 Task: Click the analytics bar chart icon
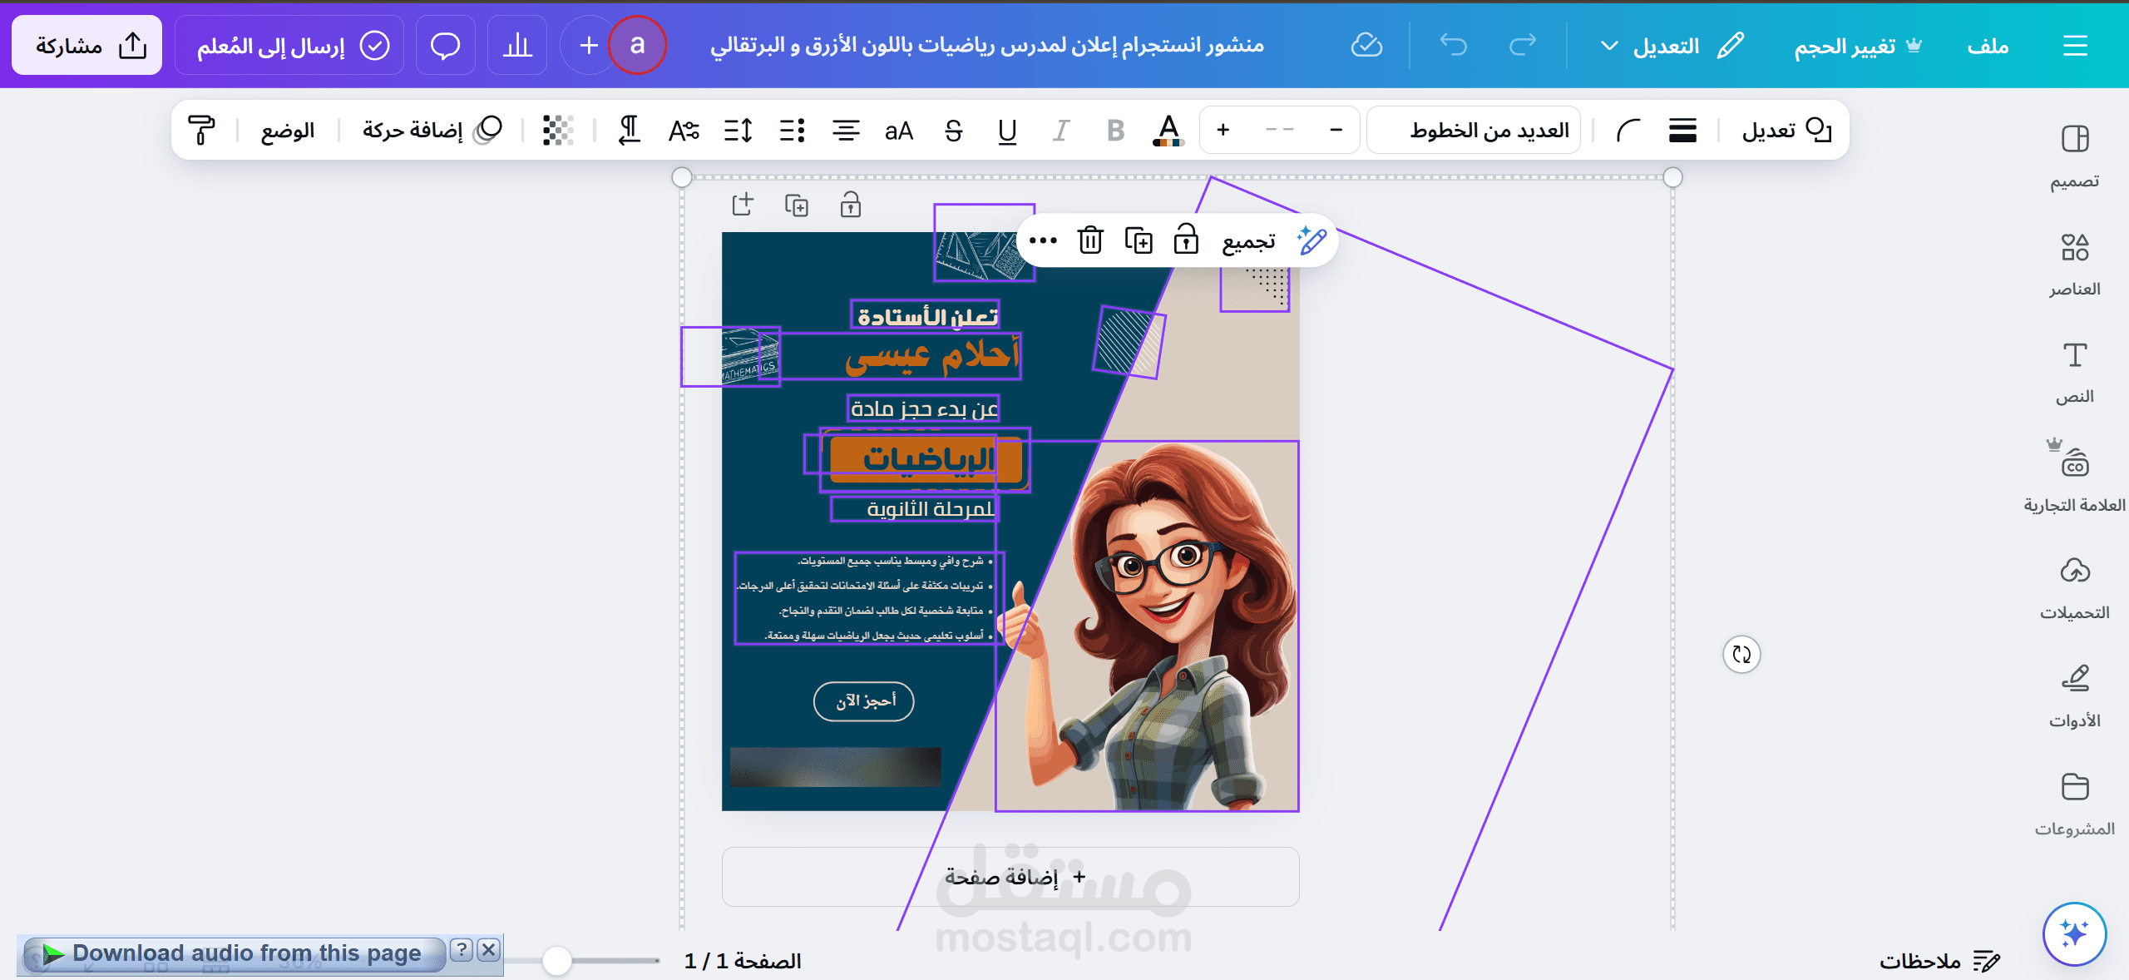point(517,45)
